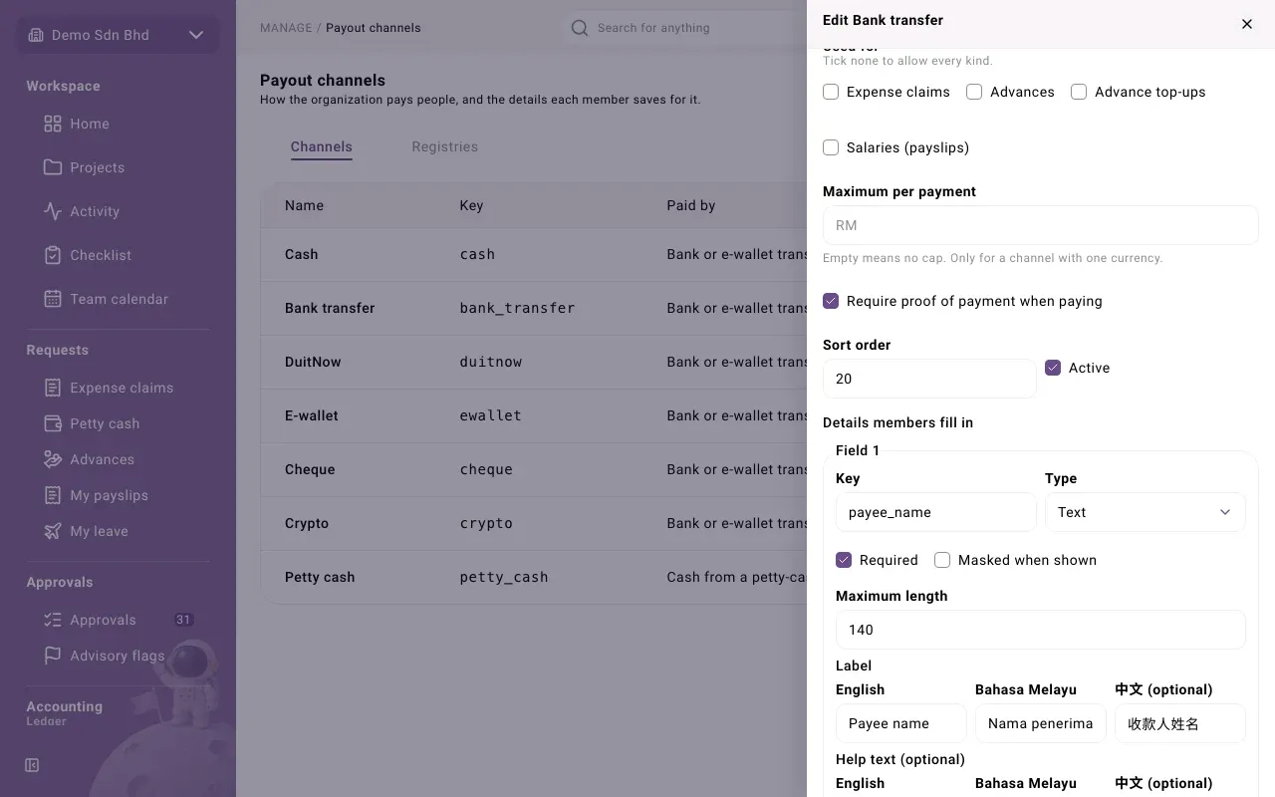Open the Activity pulse icon

(53, 211)
